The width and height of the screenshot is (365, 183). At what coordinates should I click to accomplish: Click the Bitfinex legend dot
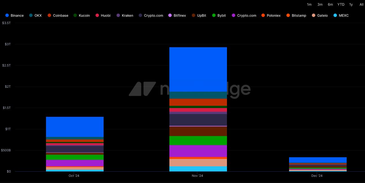170,16
